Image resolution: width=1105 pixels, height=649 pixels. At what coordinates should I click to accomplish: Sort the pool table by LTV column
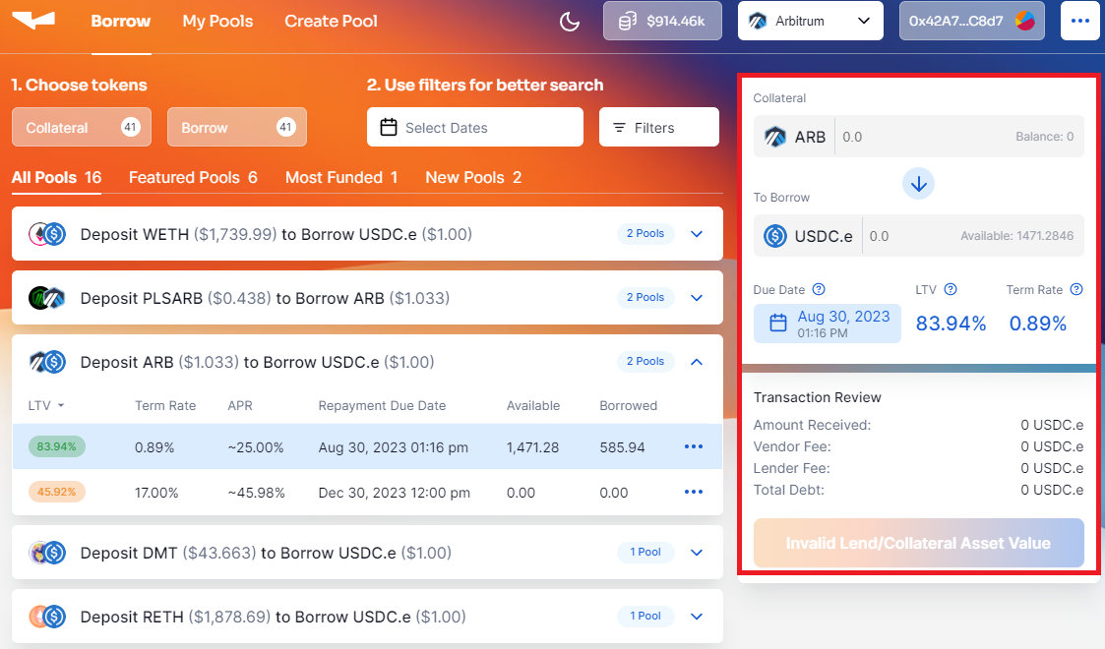pyautogui.click(x=46, y=406)
